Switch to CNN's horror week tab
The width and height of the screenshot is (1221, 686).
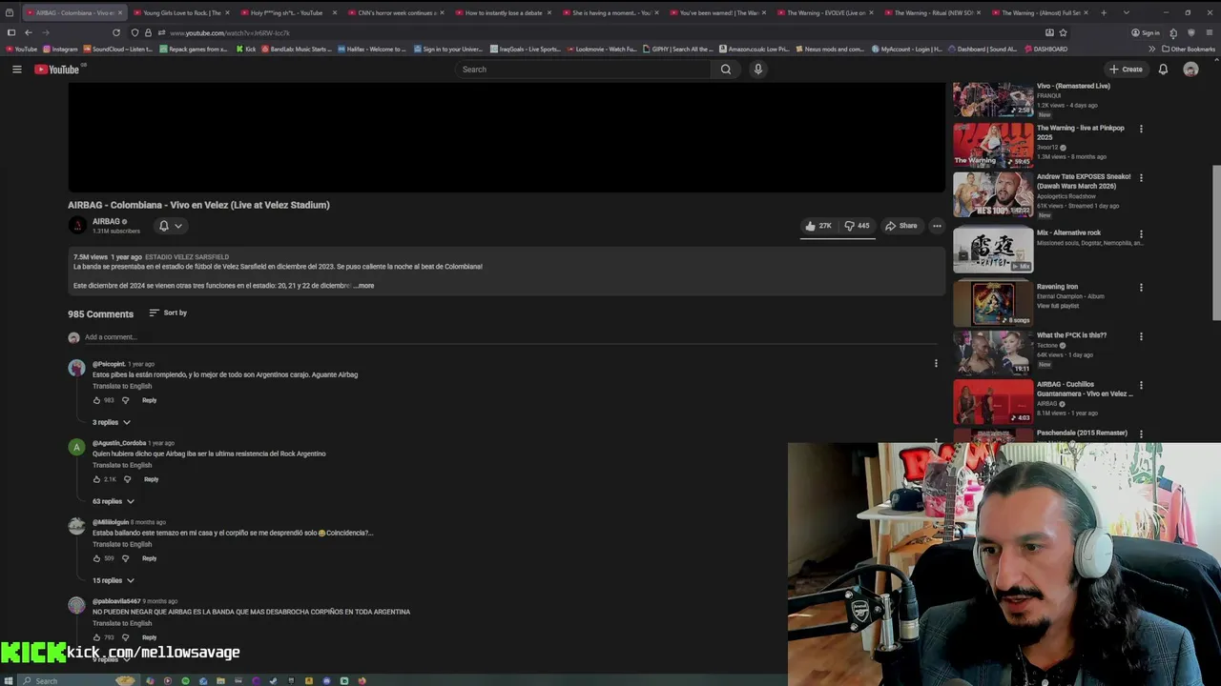tap(394, 12)
